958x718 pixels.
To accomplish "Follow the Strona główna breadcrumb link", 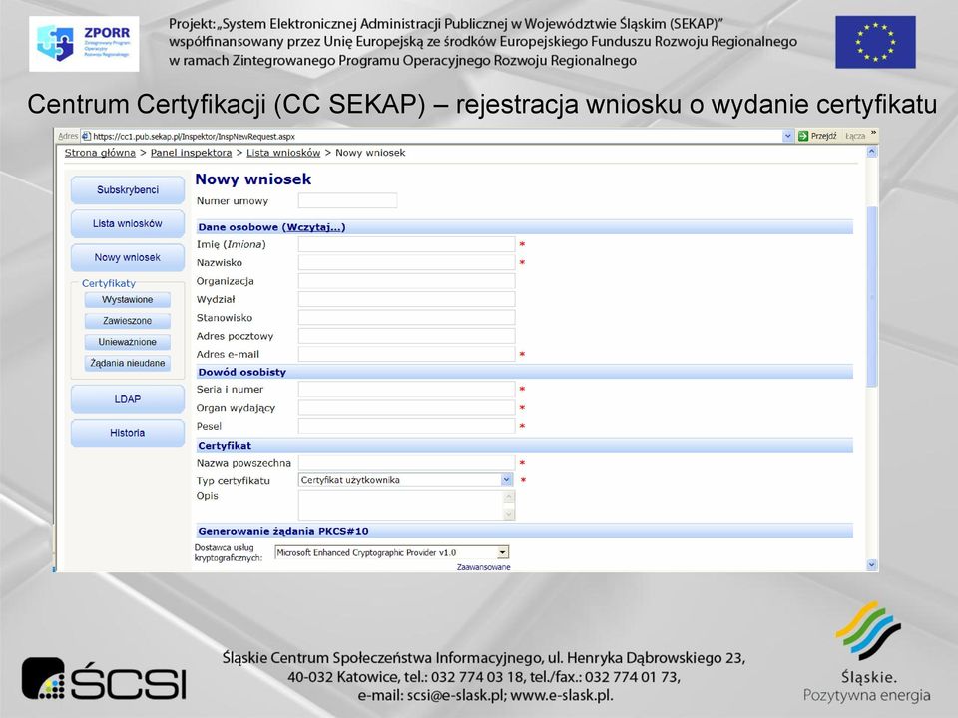I will (x=100, y=153).
